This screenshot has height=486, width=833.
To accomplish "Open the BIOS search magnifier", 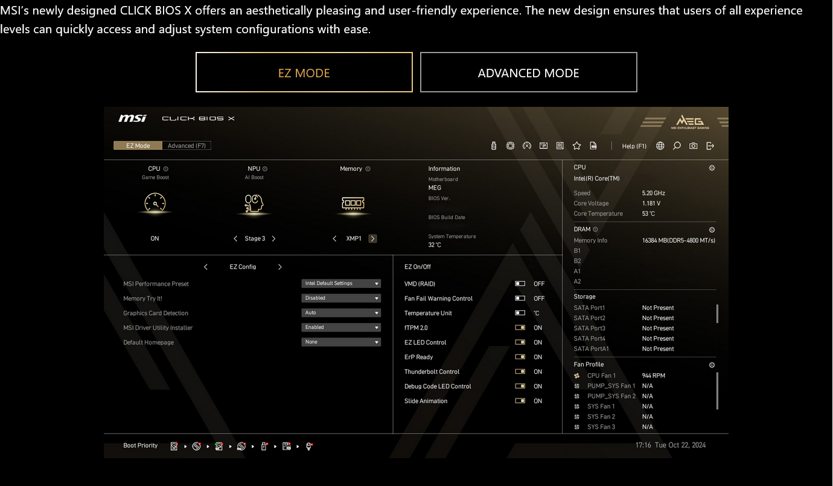I will 677,145.
